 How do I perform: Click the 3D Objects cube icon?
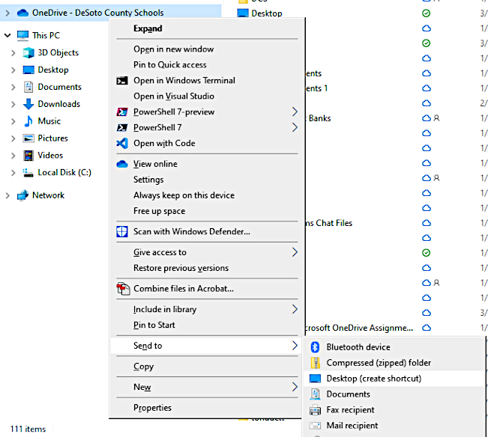tap(28, 52)
